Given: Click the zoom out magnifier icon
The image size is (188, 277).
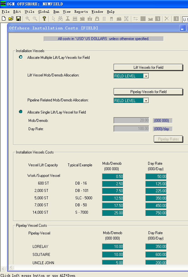Looking at the screenshot, I should (x=35, y=19).
